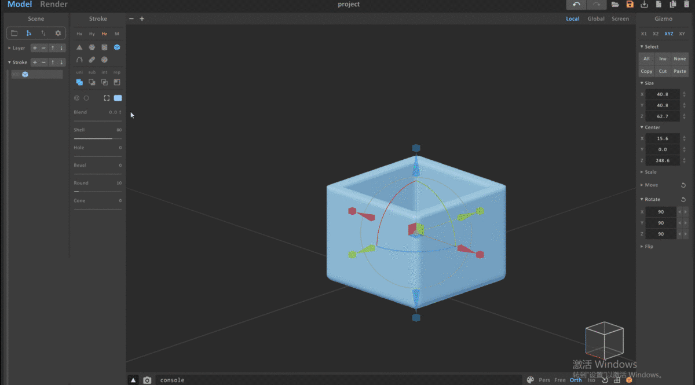
Task: Switch to Global coordinate mode
Action: (x=596, y=19)
